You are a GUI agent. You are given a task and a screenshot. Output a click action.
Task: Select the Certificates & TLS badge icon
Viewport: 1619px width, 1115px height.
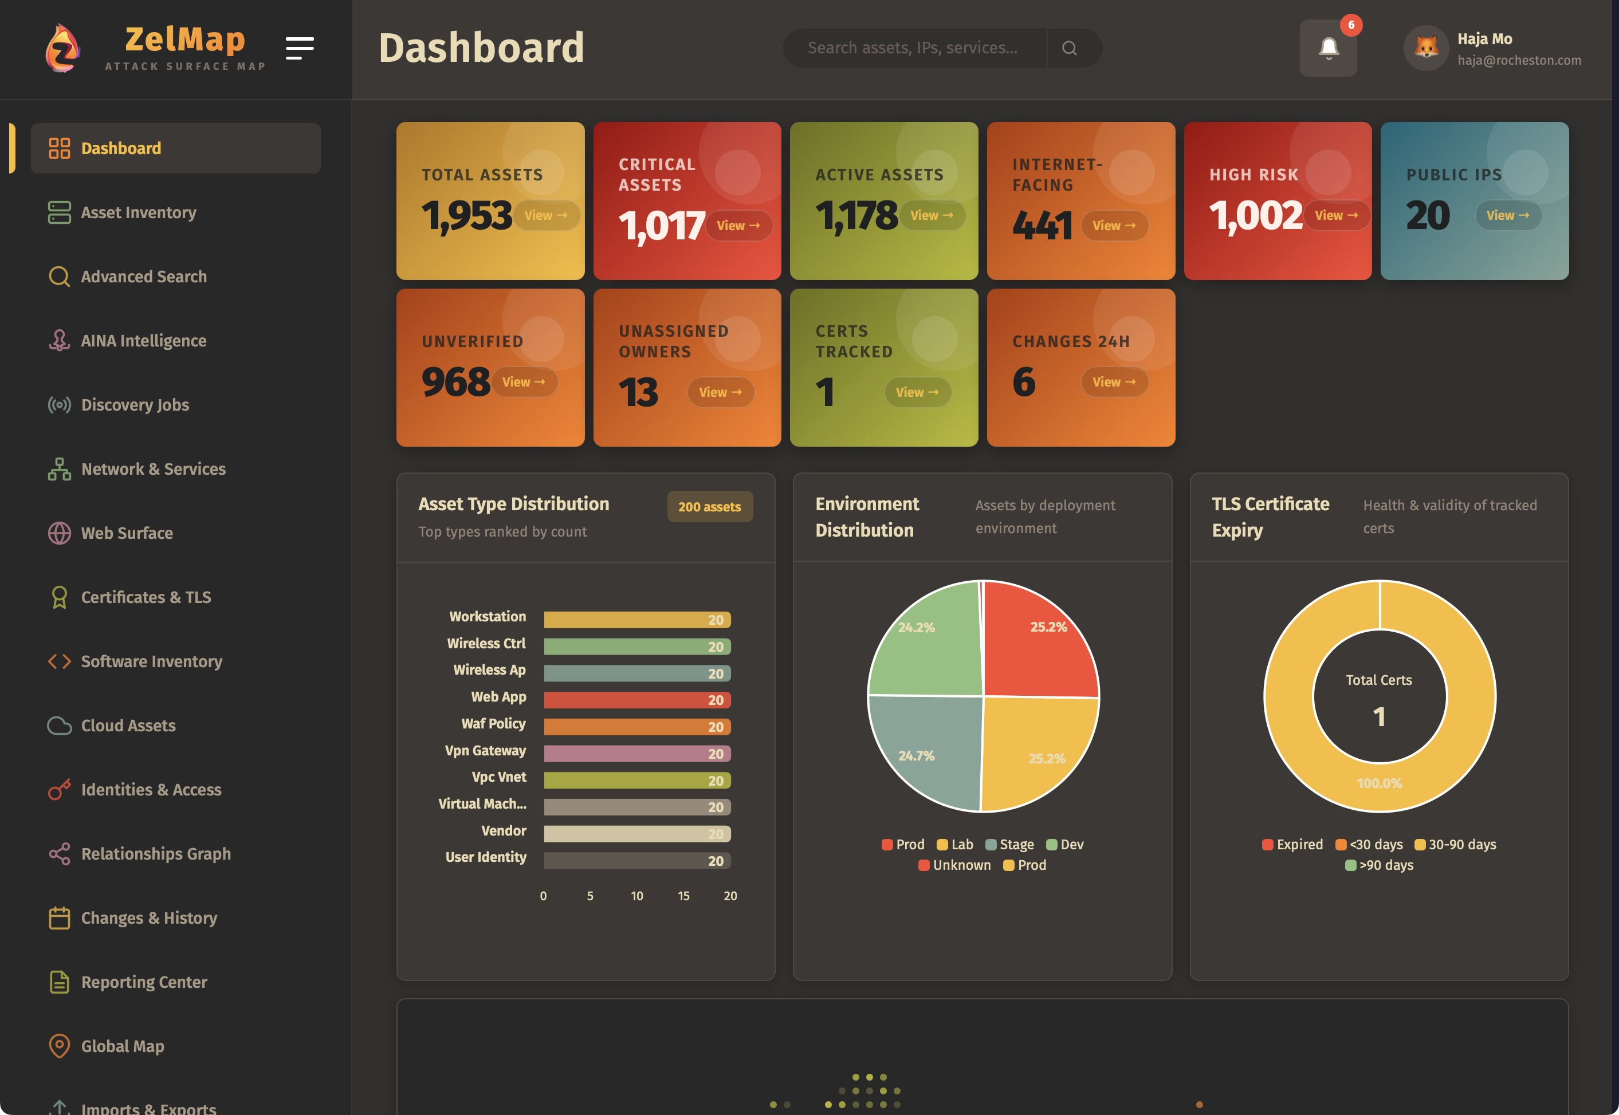click(60, 597)
